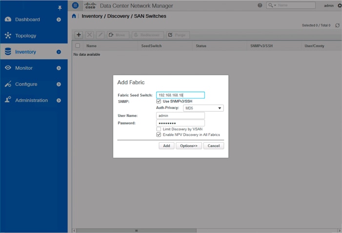
Task: Toggle the hamburger menu button
Action: (75, 5)
